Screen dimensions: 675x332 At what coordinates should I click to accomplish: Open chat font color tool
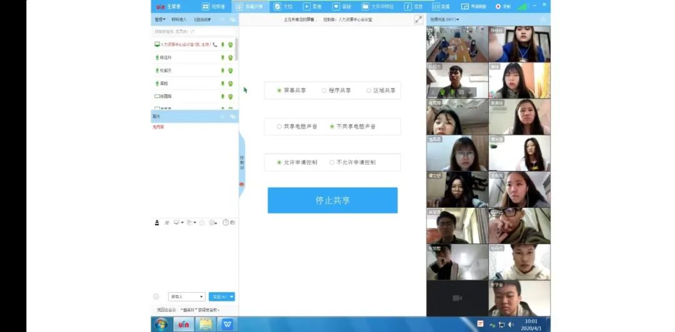click(x=157, y=222)
